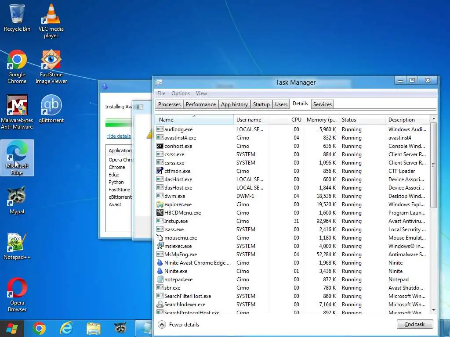Click the Ninite.exe process icon
This screenshot has height=337, width=450.
(x=160, y=271)
